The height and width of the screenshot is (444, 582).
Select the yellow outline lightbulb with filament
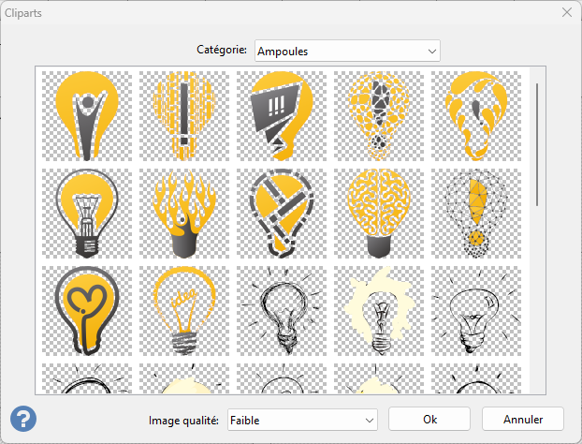[x=184, y=310]
